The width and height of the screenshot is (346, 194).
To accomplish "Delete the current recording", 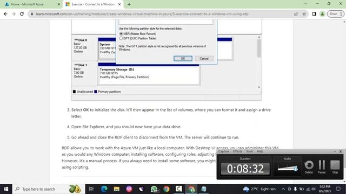I will pyautogui.click(x=309, y=167).
